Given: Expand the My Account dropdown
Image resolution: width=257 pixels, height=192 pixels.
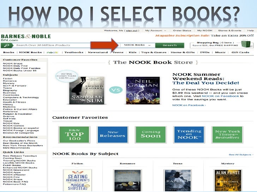Looking at the screenshot, I should 156,31.
